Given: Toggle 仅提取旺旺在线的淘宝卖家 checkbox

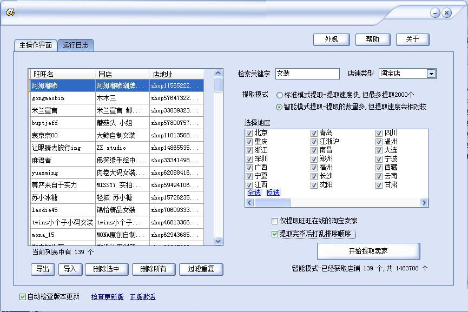Looking at the screenshot, I should [x=275, y=221].
